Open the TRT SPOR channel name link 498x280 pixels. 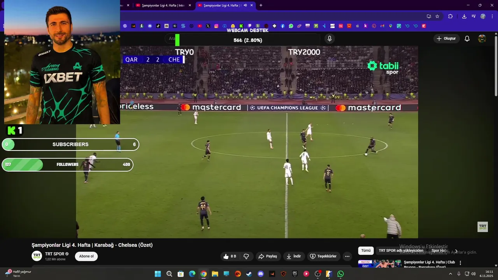(54, 254)
